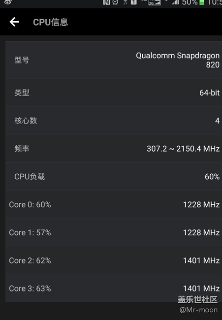Screen dimensions: 222x320
Task: Tap the NFC icon in status bar
Action: click(106, 2)
